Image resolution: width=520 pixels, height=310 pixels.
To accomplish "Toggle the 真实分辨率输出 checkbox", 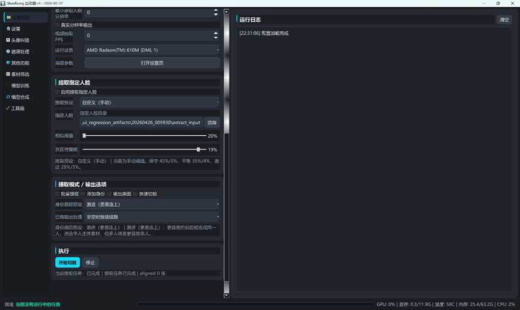I will point(58,25).
